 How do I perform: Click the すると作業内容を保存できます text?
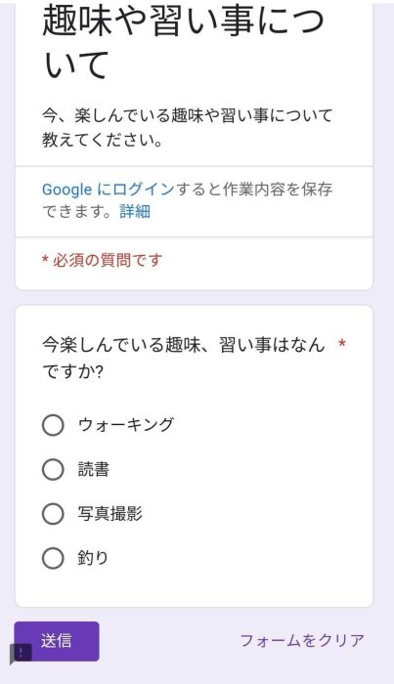(187, 200)
